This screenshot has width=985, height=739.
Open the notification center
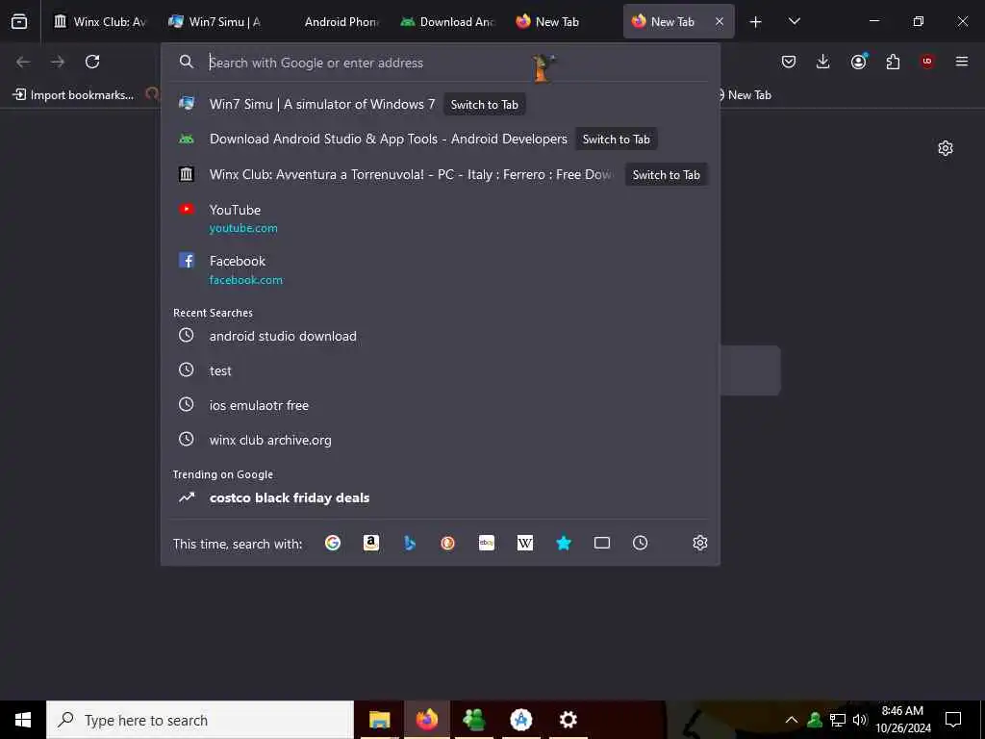click(953, 720)
